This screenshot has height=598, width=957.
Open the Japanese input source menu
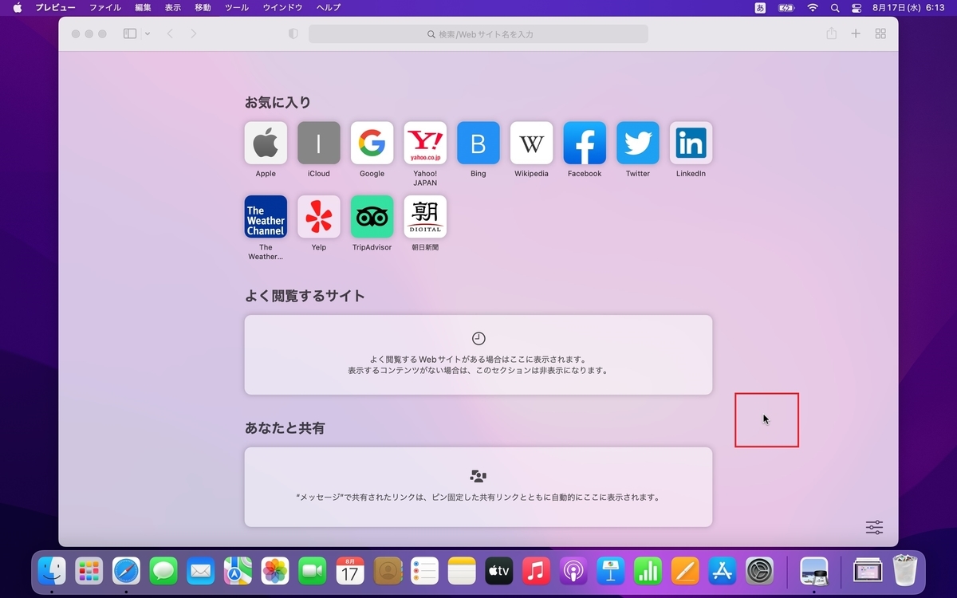coord(760,7)
